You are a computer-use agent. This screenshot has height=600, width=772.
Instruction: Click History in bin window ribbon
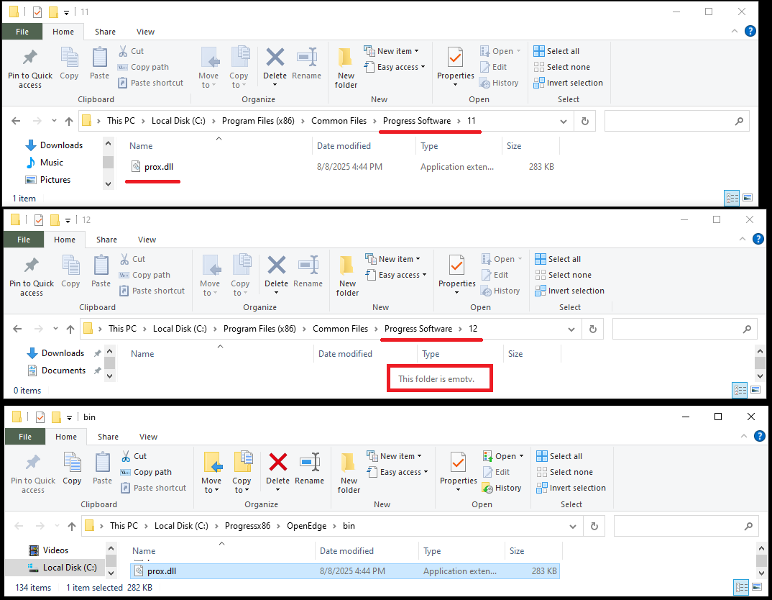tap(502, 488)
